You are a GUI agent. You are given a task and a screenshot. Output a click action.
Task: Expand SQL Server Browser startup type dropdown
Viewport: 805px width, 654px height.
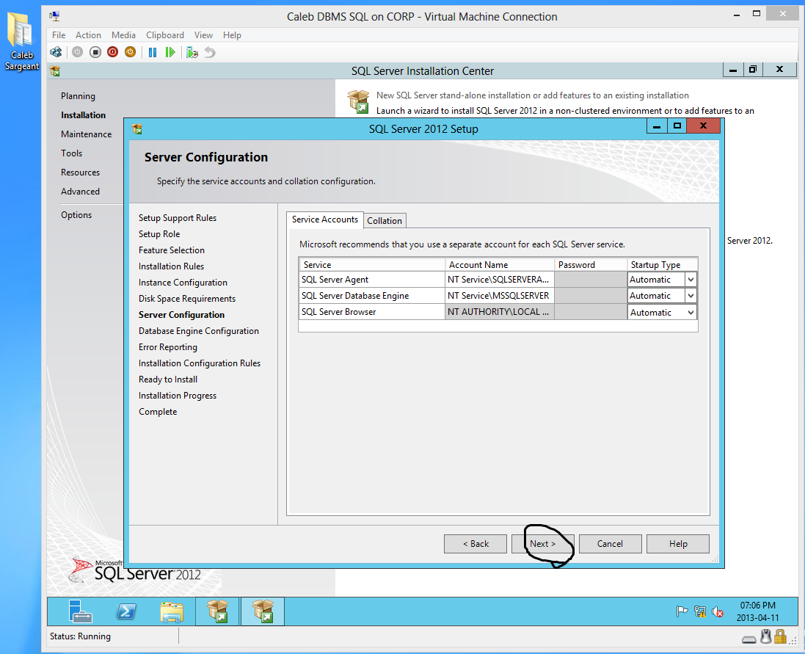691,312
